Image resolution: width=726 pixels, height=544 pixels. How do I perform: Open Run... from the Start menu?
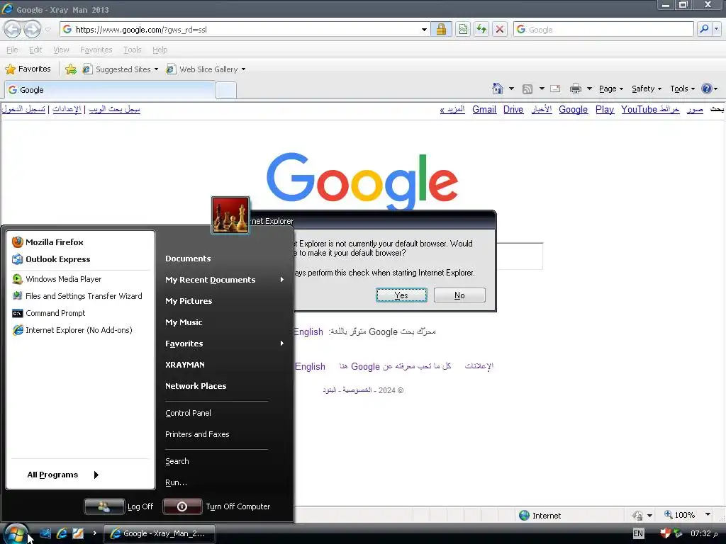pyautogui.click(x=176, y=482)
